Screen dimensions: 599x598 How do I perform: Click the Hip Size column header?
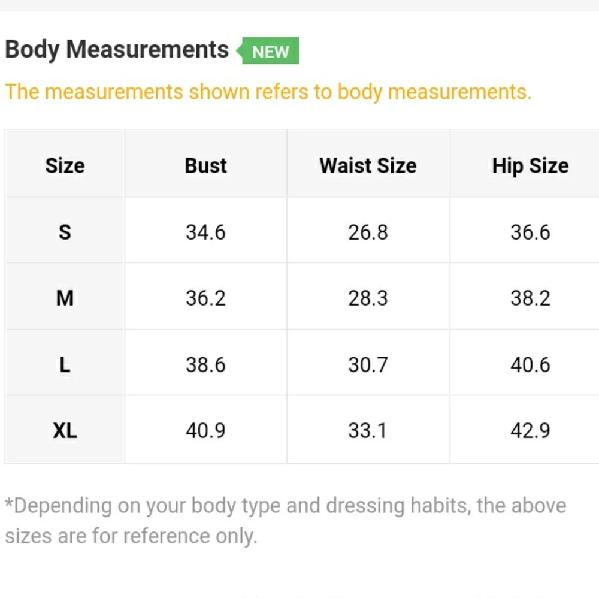530,166
